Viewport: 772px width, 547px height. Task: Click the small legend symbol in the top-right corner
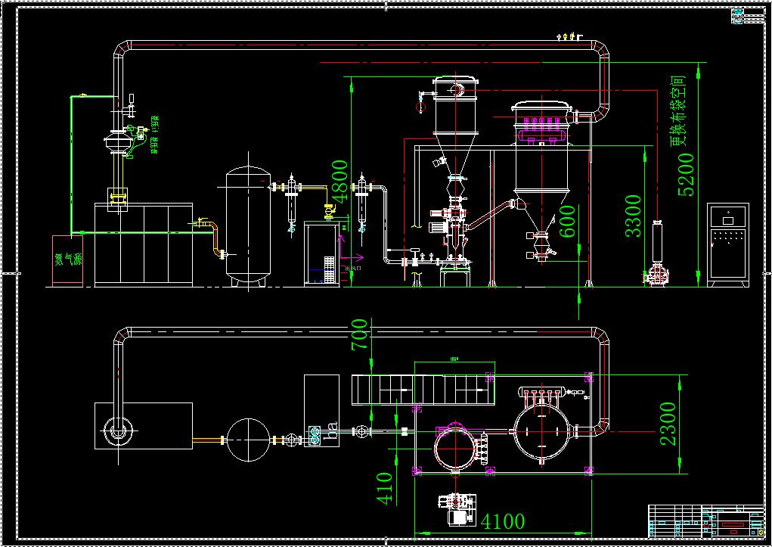[x=737, y=17]
